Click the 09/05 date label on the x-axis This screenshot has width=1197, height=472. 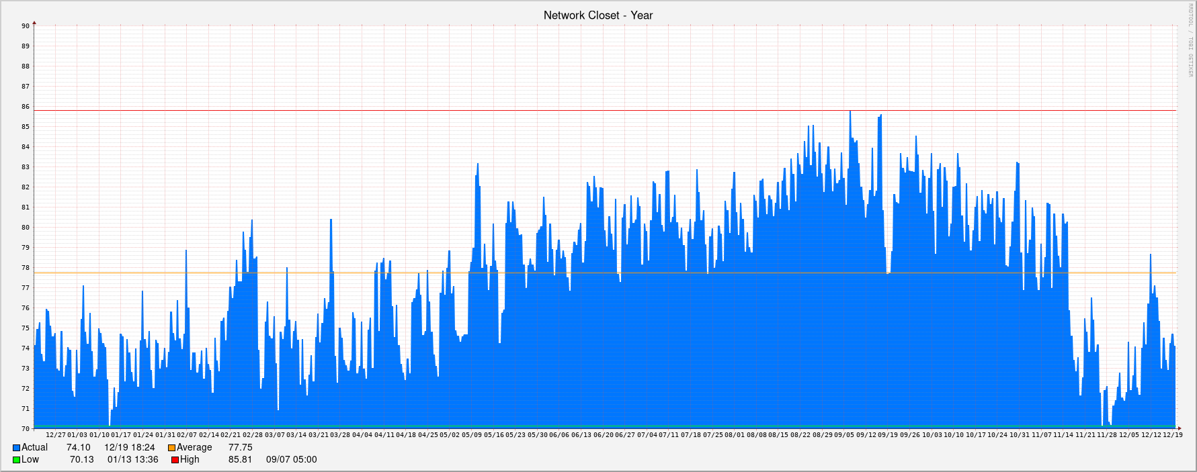844,435
